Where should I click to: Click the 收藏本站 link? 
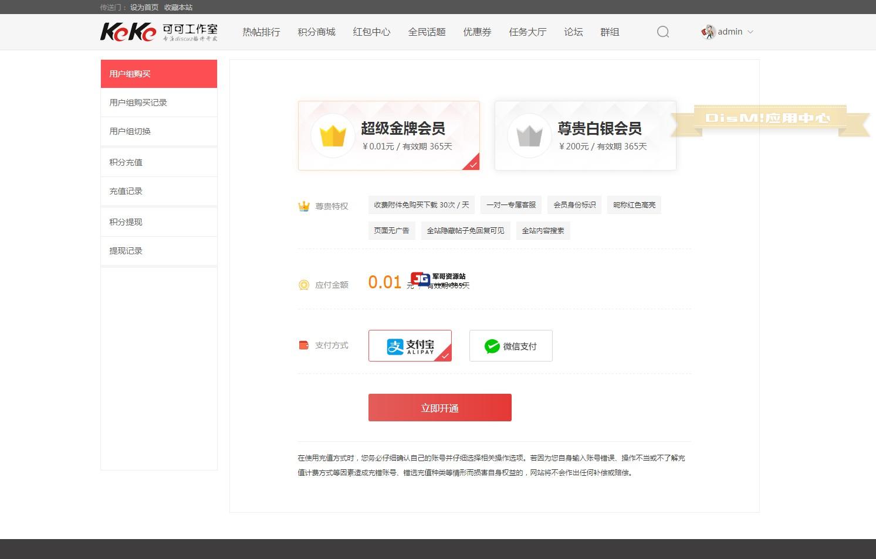coord(179,7)
